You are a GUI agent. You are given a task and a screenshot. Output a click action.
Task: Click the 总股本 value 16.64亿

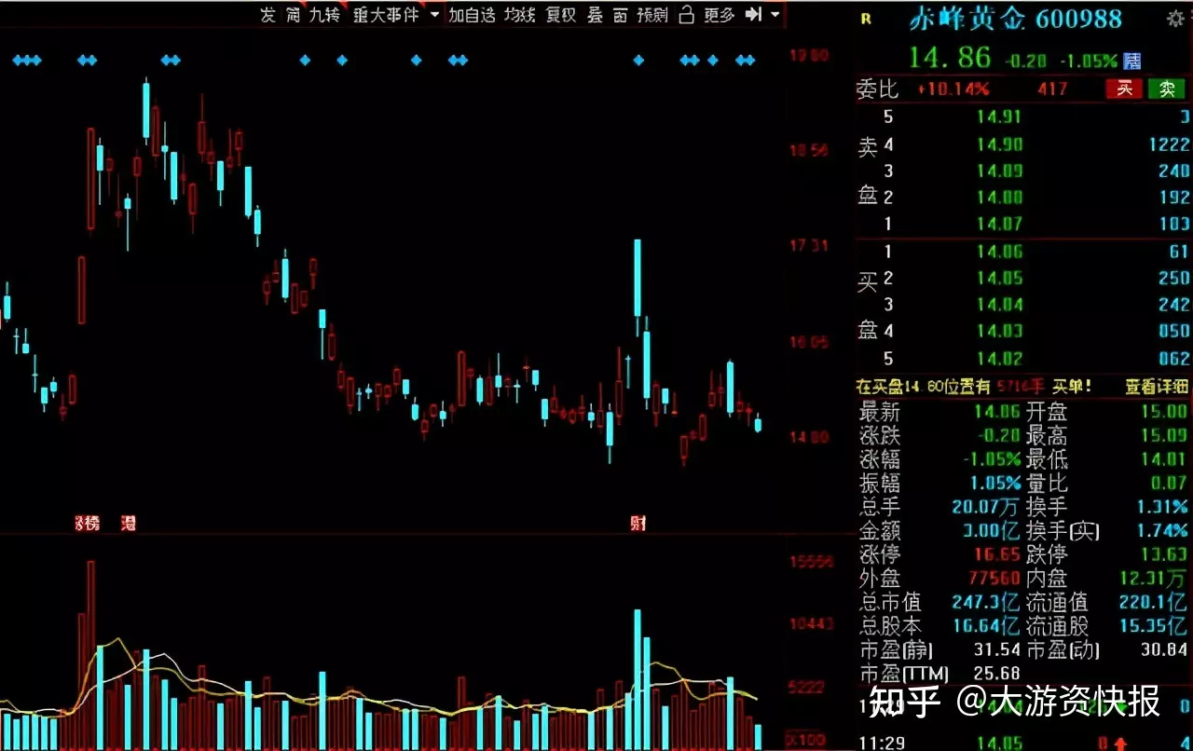click(x=986, y=626)
